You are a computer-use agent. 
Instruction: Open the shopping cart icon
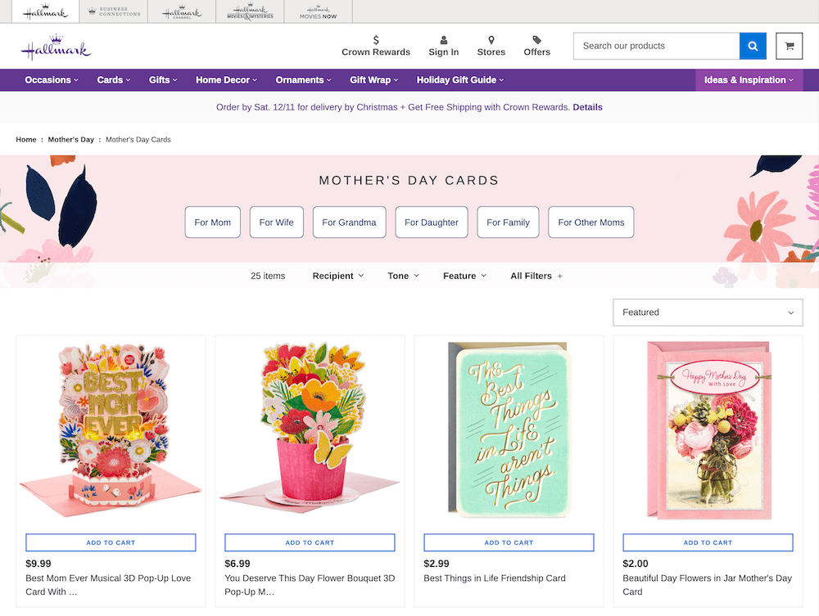pyautogui.click(x=790, y=46)
